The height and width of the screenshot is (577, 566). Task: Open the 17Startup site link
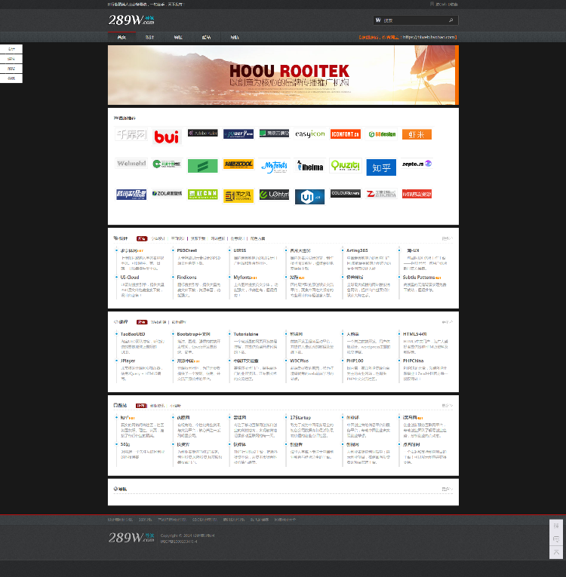(x=300, y=418)
